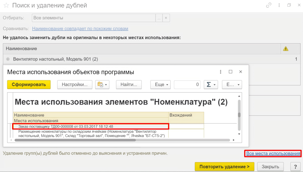Select 'Размещение номенклатуры по складским ячейкам' row
The height and width of the screenshot is (172, 303).
(x=91, y=134)
